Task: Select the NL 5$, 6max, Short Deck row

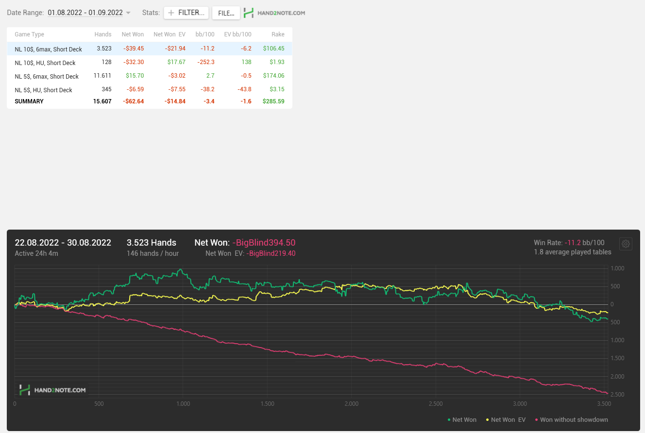Action: coord(150,76)
